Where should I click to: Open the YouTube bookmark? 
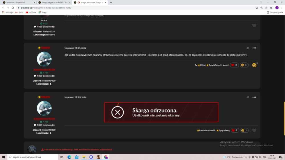click(x=31, y=12)
